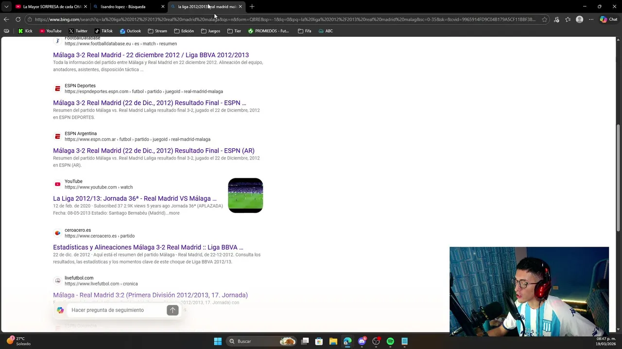Screen dimensions: 622x349
Task: Close the 'La Mayor SORPRESA' tab
Action: click(86, 7)
